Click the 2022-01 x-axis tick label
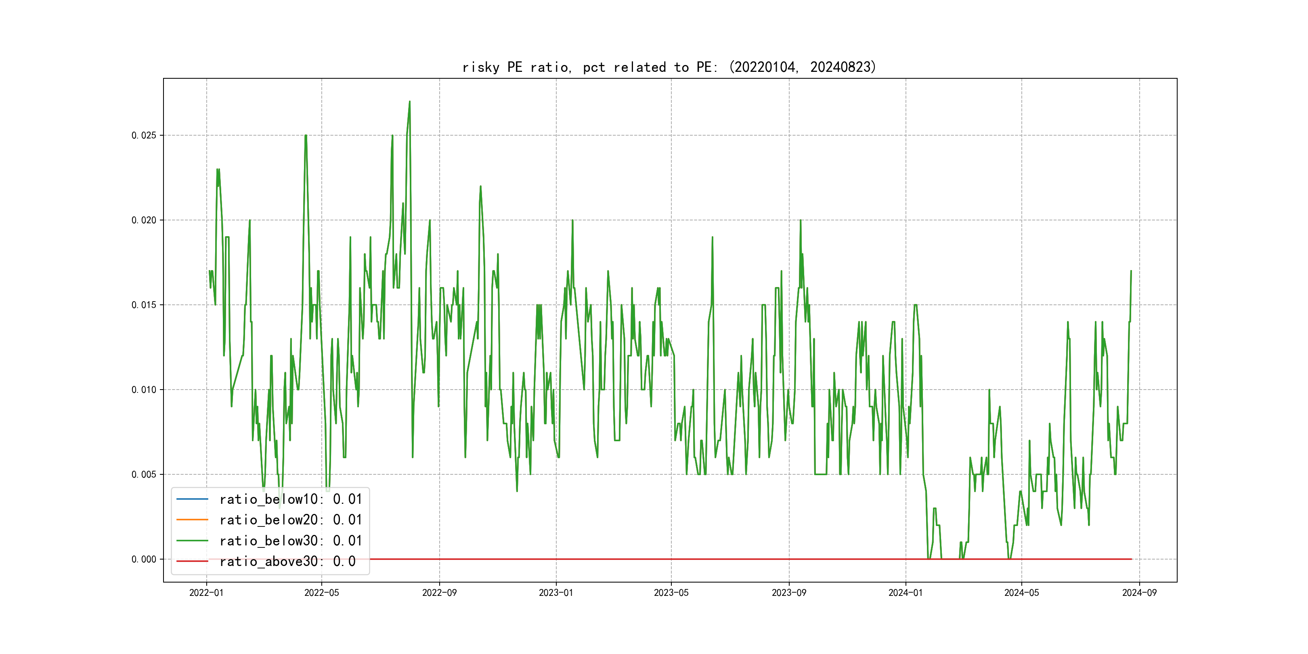1308x654 pixels. (x=206, y=593)
